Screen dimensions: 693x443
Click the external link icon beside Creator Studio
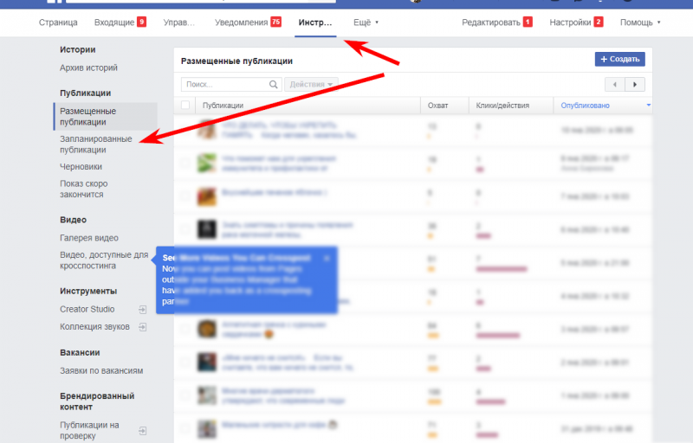[x=142, y=309]
